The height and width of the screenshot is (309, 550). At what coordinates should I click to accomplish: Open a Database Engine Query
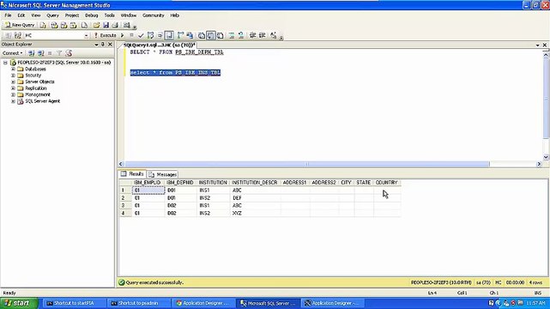pyautogui.click(x=43, y=25)
